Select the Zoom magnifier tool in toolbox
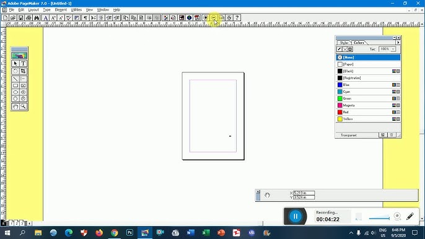Viewport: 425px width, 239px height. click(x=24, y=106)
